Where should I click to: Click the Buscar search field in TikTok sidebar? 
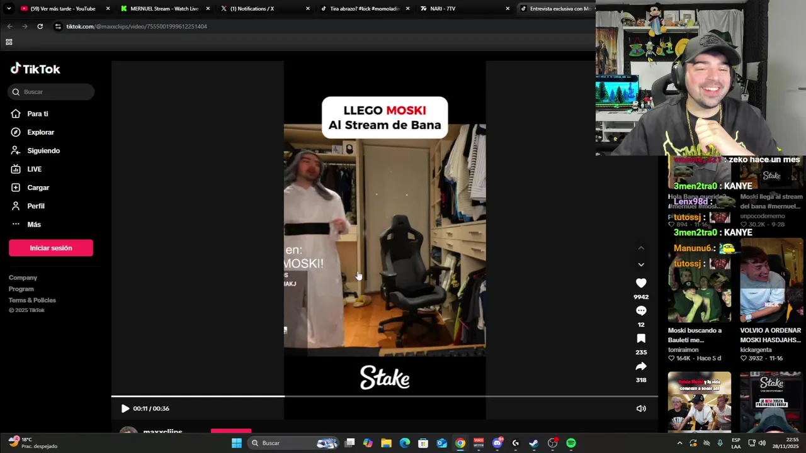(52, 92)
